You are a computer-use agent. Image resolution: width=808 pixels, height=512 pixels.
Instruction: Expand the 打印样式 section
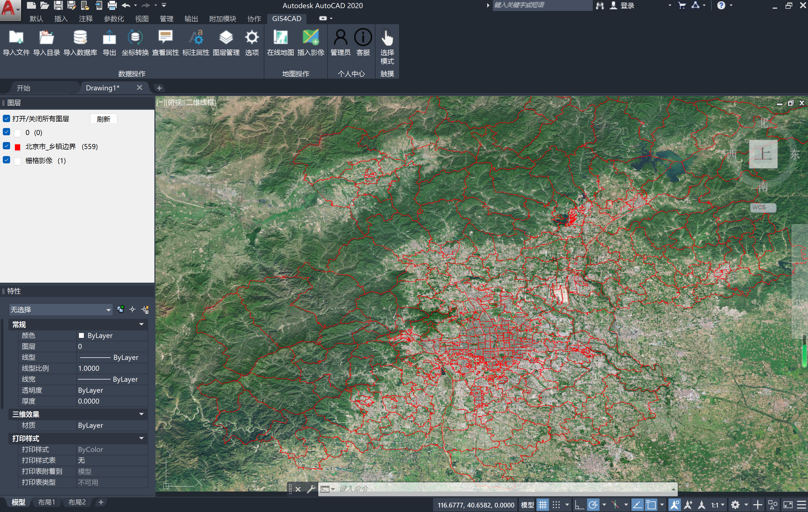pyautogui.click(x=141, y=438)
